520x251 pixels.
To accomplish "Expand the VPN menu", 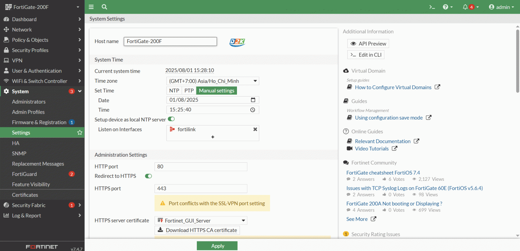I will coord(42,61).
